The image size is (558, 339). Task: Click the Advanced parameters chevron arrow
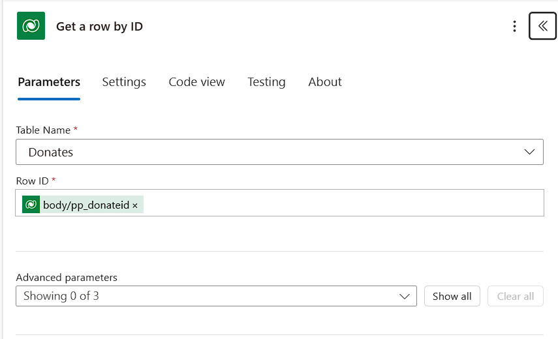tap(403, 296)
